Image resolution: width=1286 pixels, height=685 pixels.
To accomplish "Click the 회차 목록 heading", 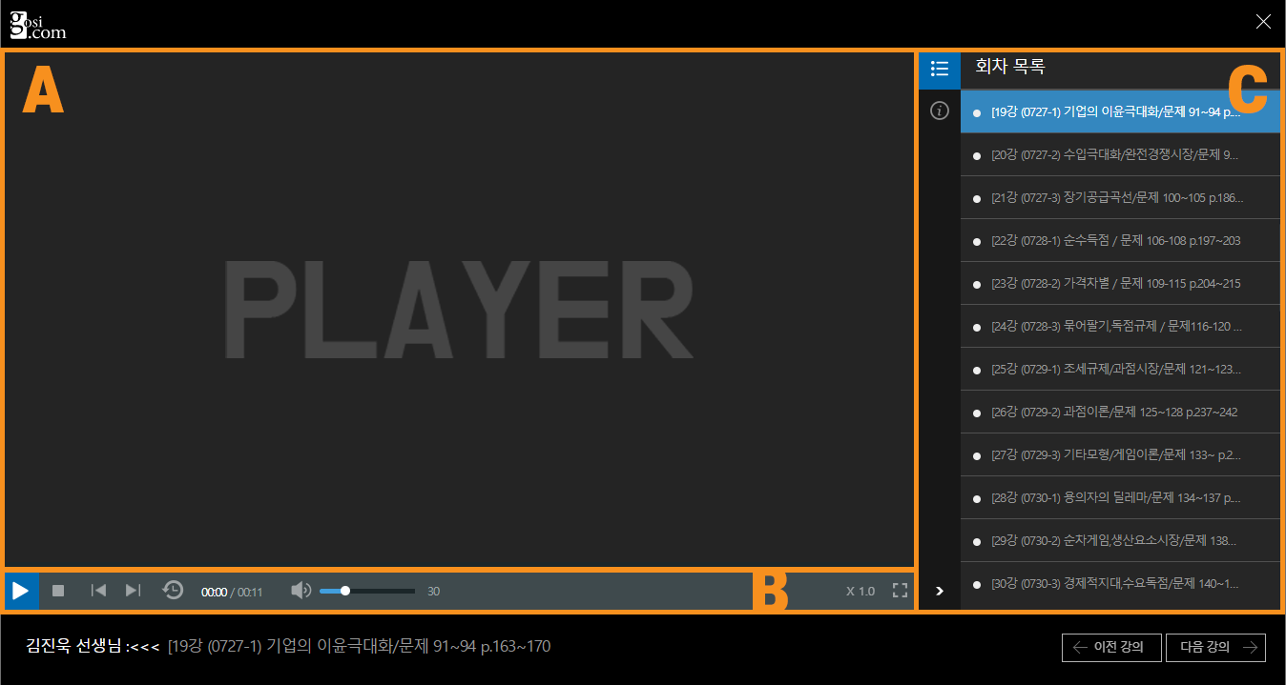I will (1010, 67).
